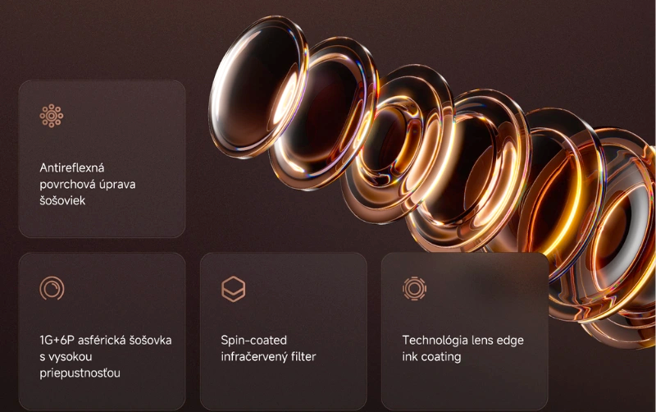Click the antireflective coating dotted-circle icon
The image size is (656, 412).
point(52,116)
